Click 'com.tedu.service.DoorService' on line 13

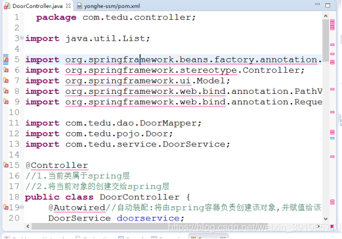(145, 144)
